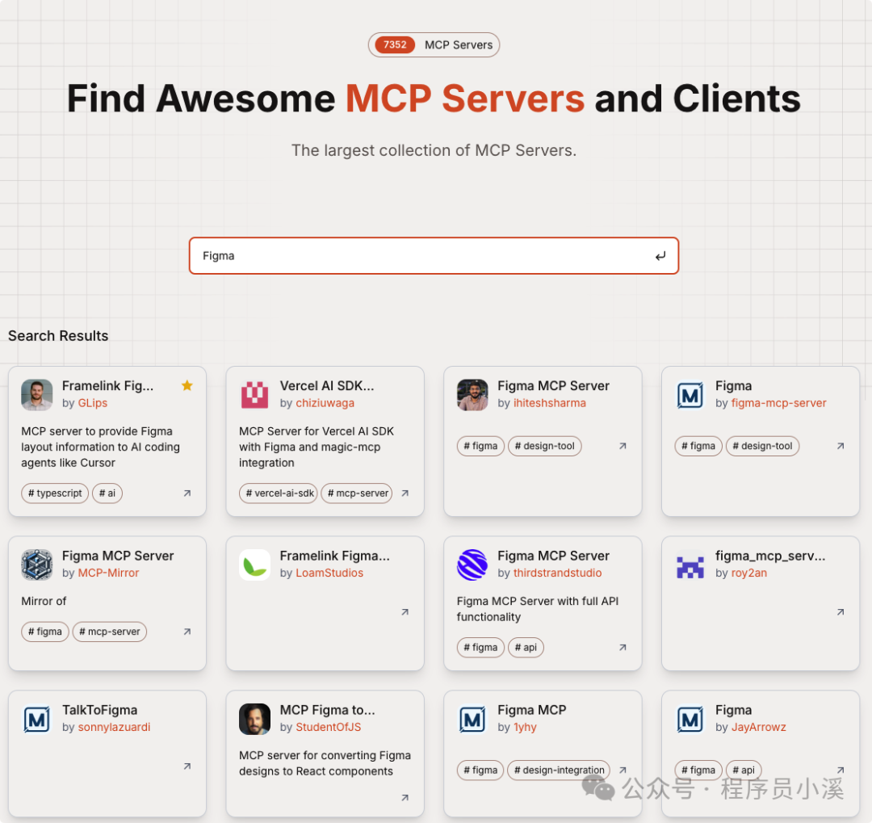This screenshot has width=872, height=823.
Task: Open external link arrow on roy2an card
Action: tap(841, 612)
